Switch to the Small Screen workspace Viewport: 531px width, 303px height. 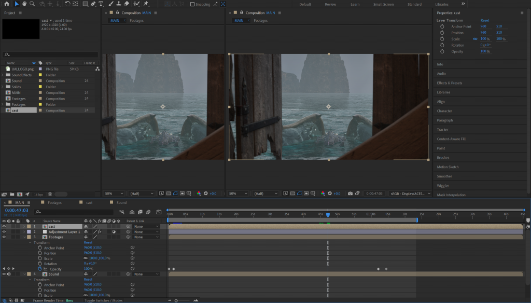(x=383, y=4)
